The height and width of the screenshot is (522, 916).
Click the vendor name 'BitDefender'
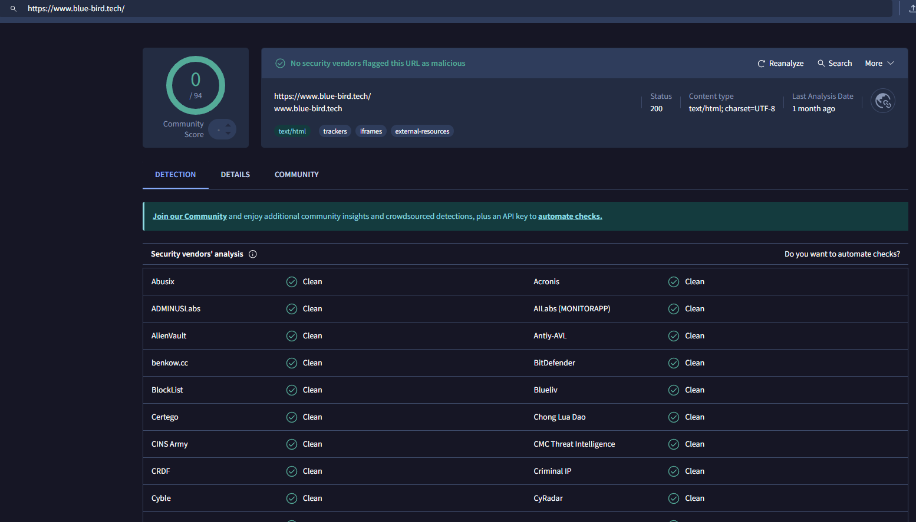point(554,363)
